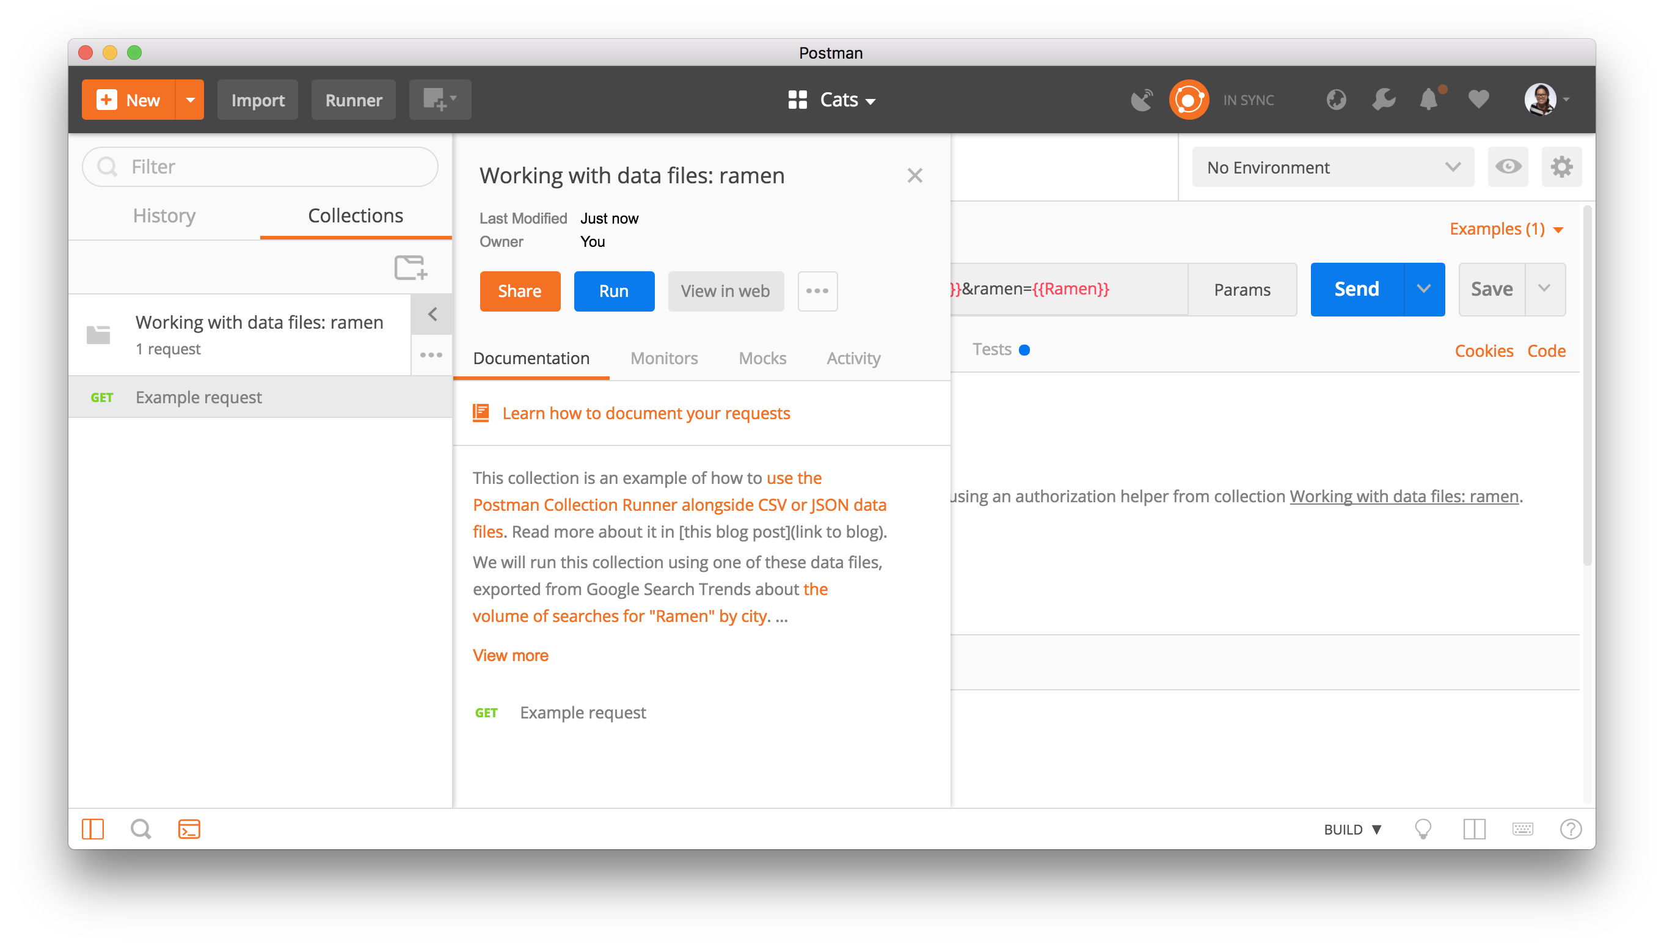This screenshot has height=947, width=1664.
Task: Click the new folder icon in Collections
Action: pos(411,268)
